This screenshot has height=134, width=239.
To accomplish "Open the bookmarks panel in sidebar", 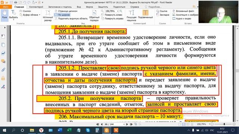I will (x=3, y=36).
